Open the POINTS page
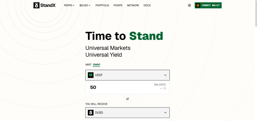This screenshot has height=121, width=257. (x=118, y=6)
